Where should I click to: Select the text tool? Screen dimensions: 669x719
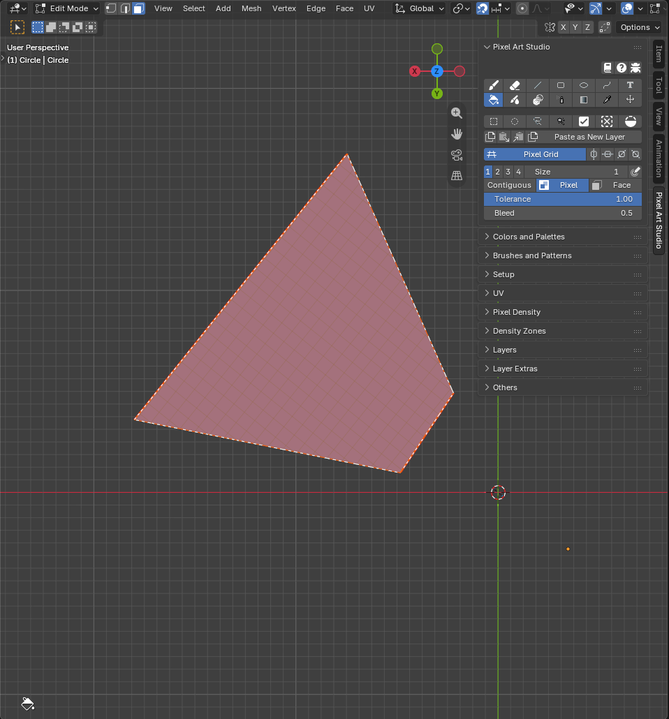click(x=630, y=85)
